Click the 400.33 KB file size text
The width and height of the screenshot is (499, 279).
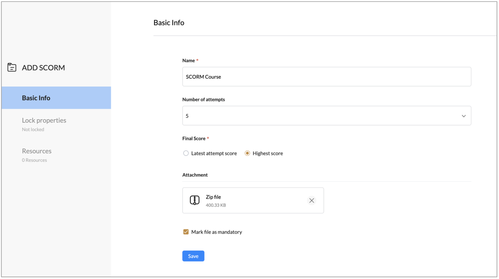pyautogui.click(x=216, y=205)
